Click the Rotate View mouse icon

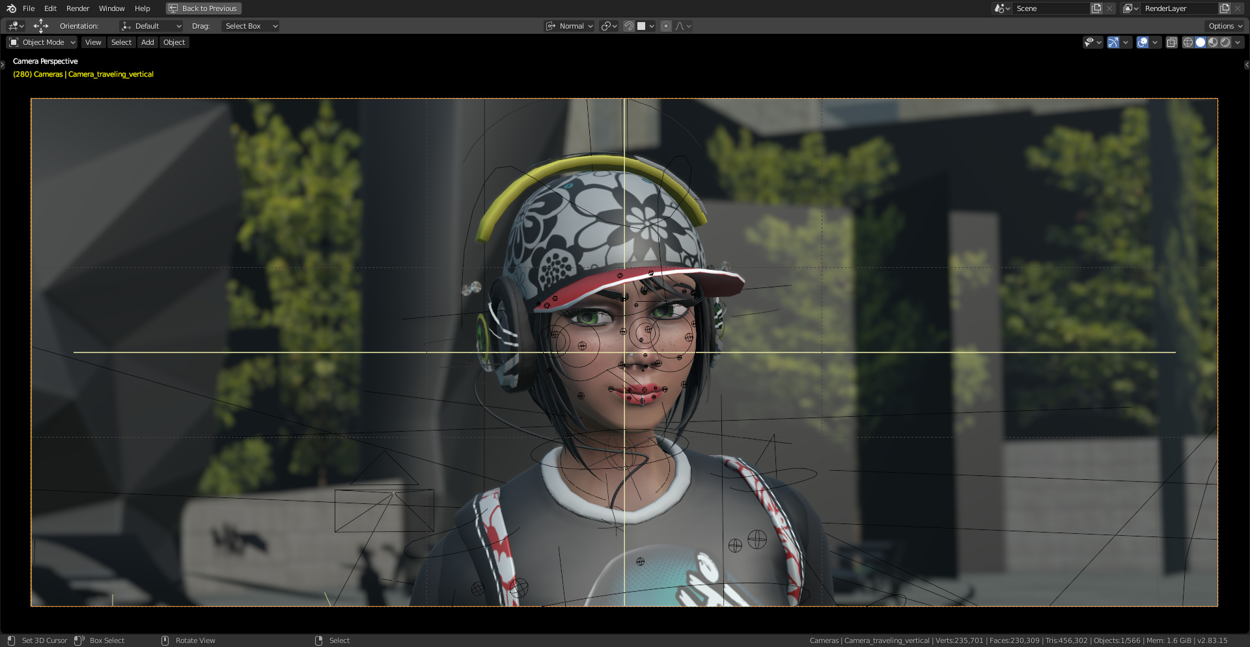(165, 640)
